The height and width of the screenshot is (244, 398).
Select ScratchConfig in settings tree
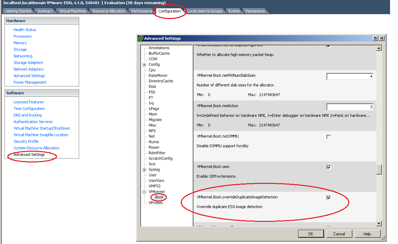pyautogui.click(x=160, y=159)
